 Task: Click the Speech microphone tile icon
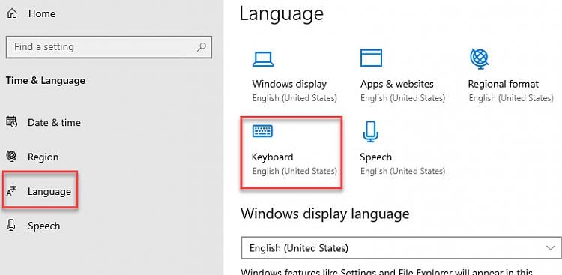click(x=370, y=132)
